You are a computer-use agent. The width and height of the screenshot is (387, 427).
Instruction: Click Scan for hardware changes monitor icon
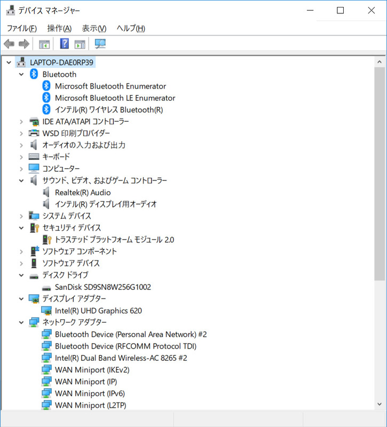pyautogui.click(x=100, y=44)
